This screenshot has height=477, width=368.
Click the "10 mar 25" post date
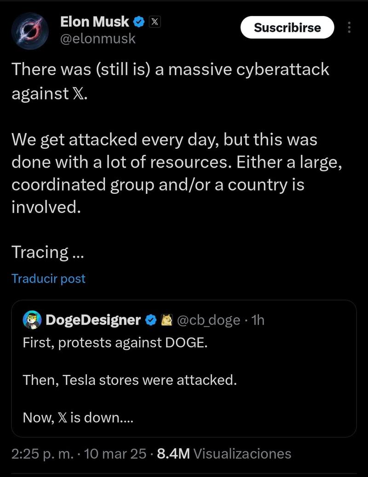click(116, 454)
